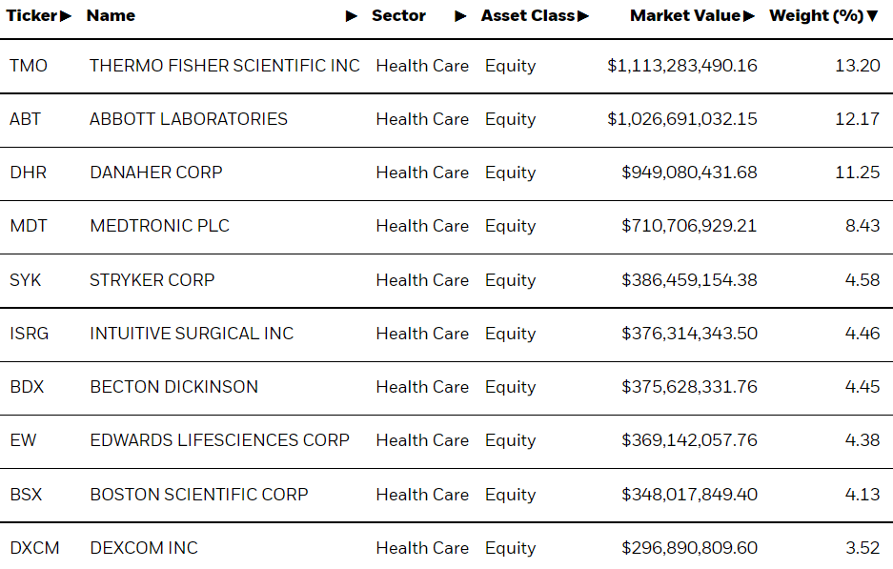Image resolution: width=893 pixels, height=569 pixels.
Task: Open BOSTON SCIENTIFIC CORP details
Action: click(198, 495)
